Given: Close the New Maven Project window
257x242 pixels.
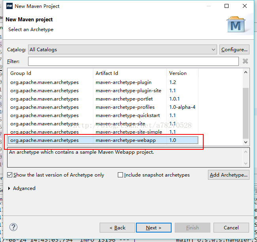Looking at the screenshot, I should 245,6.
